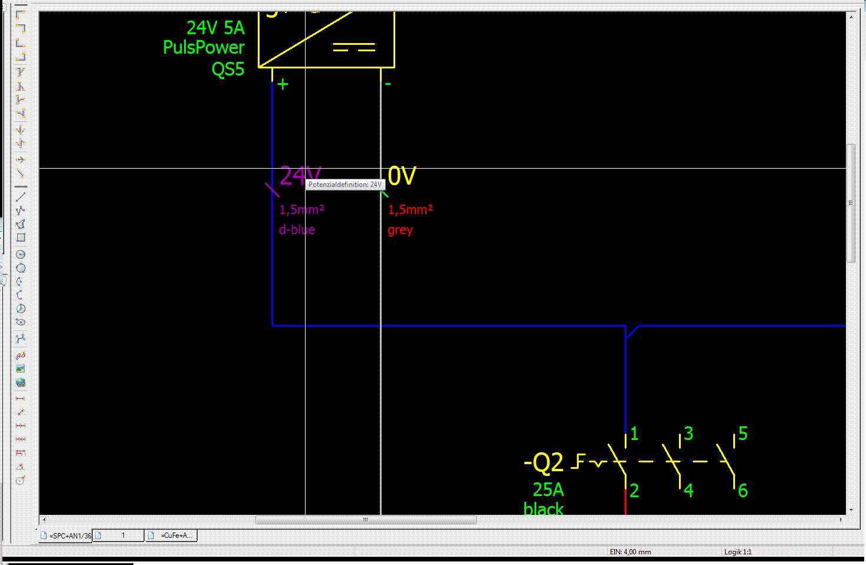
Task: Insert a T-node pointing up
Action: 21,86
